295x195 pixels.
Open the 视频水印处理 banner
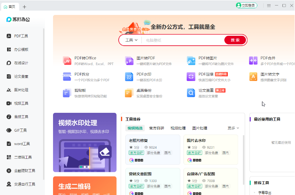(85, 142)
